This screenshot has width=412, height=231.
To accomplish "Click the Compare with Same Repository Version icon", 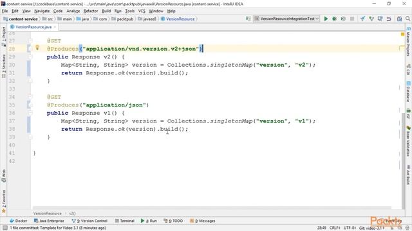I will (380, 19).
